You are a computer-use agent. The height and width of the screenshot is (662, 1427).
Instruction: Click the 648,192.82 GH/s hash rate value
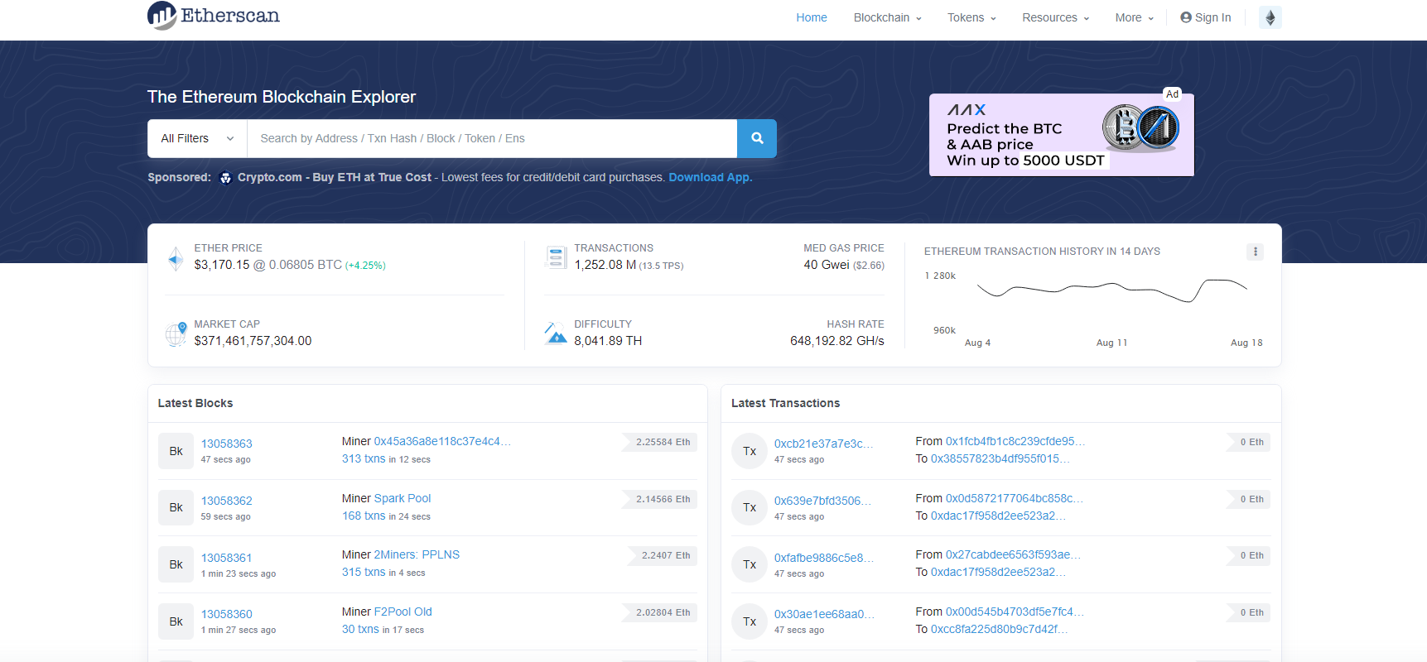click(x=837, y=341)
